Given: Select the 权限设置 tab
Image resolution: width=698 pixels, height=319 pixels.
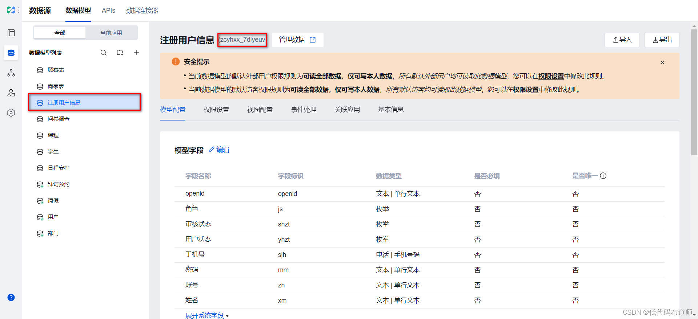Looking at the screenshot, I should [x=216, y=110].
